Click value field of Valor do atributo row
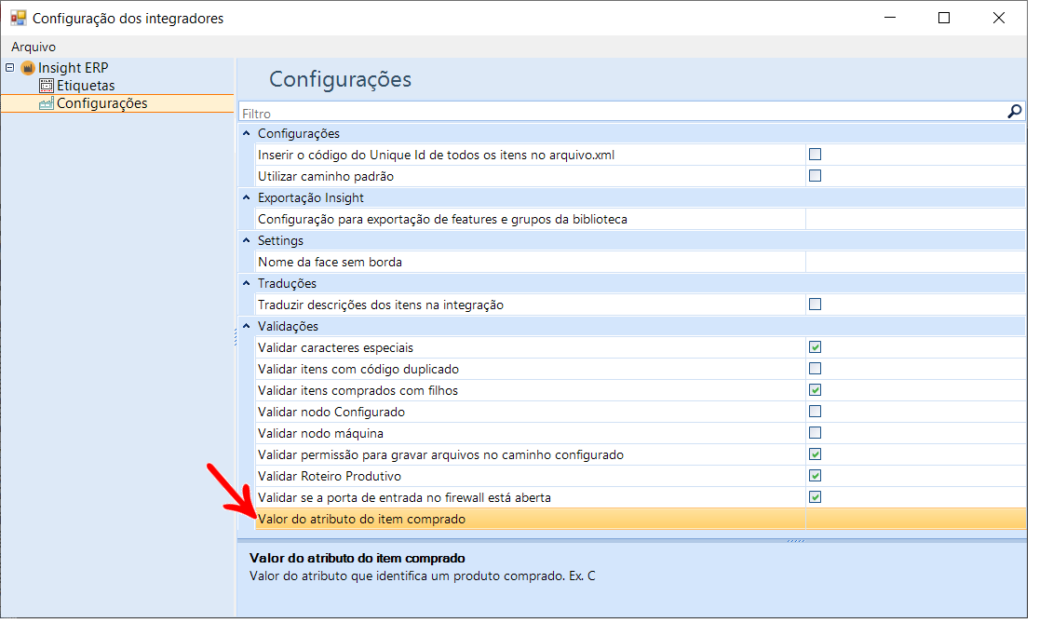Viewport: 1039px width, 623px height. pyautogui.click(x=916, y=519)
